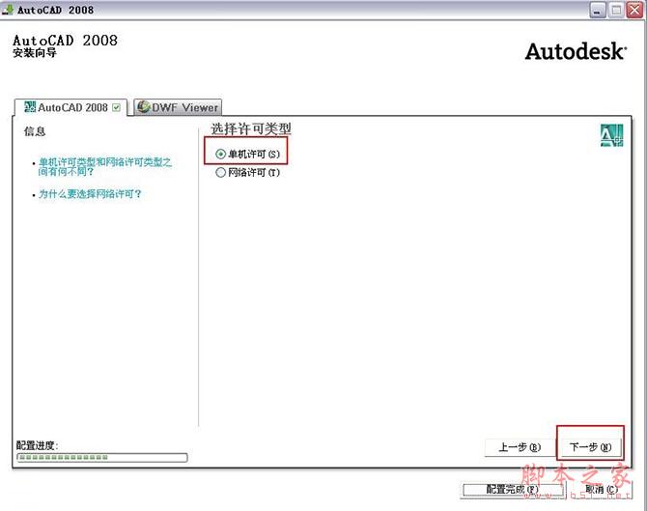Screen dimensions: 647x511
Task: Click the 配置进度 progress bar
Action: click(102, 457)
